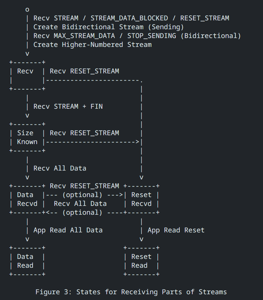Click "Recv RESET_STREAM" label beside the Recv box

pyautogui.click(x=84, y=71)
